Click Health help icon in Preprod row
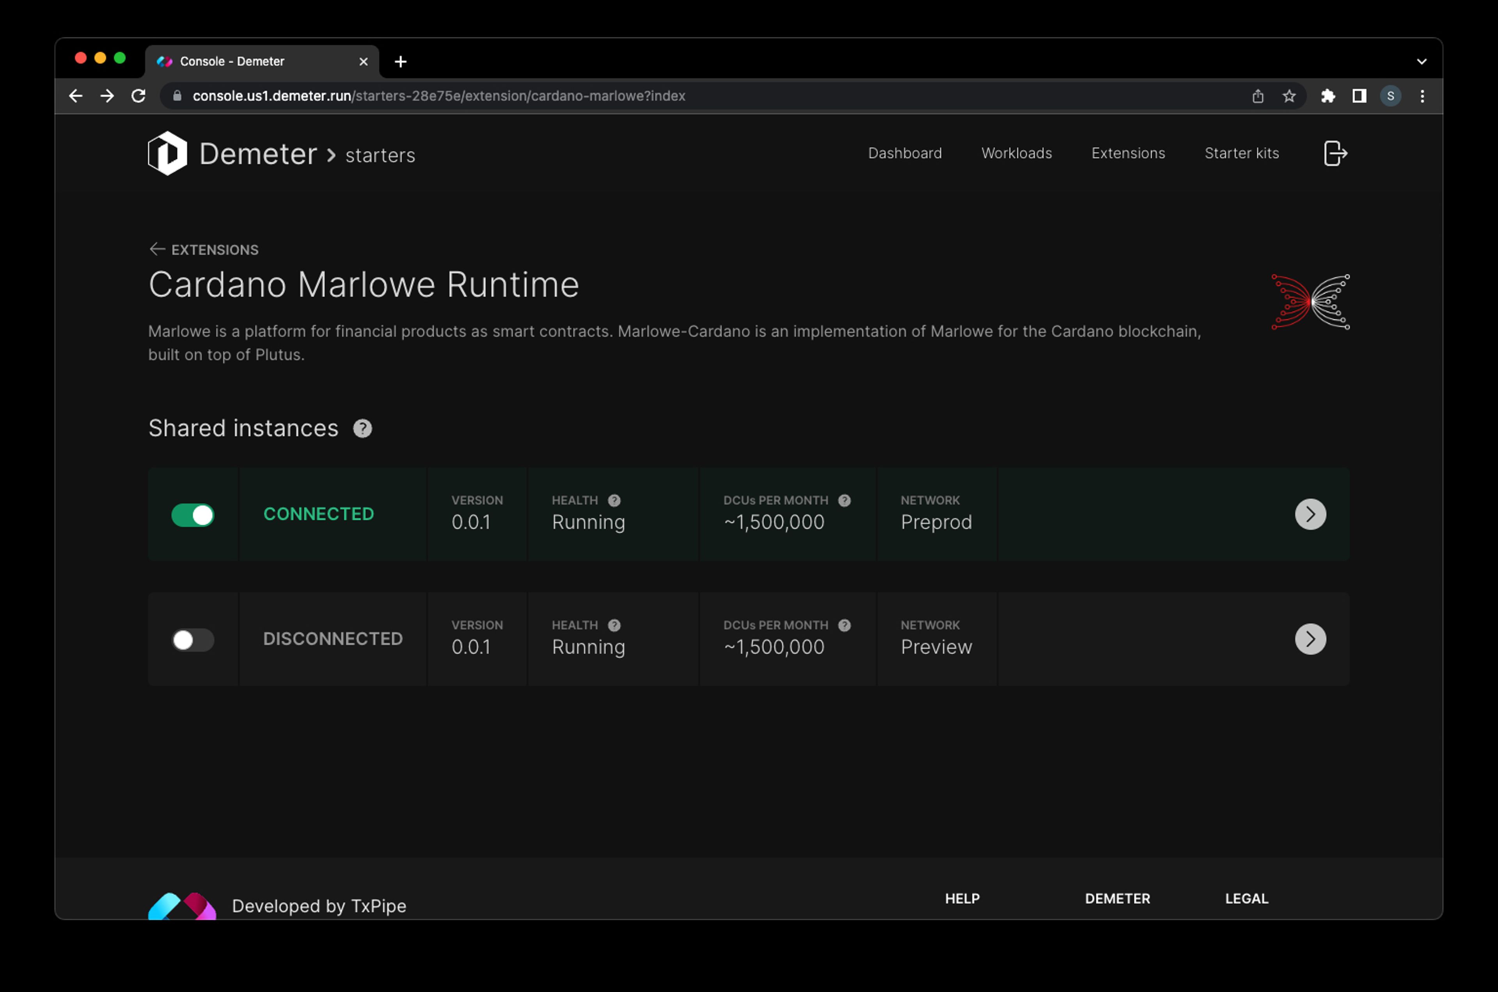Viewport: 1498px width, 992px height. pos(614,500)
